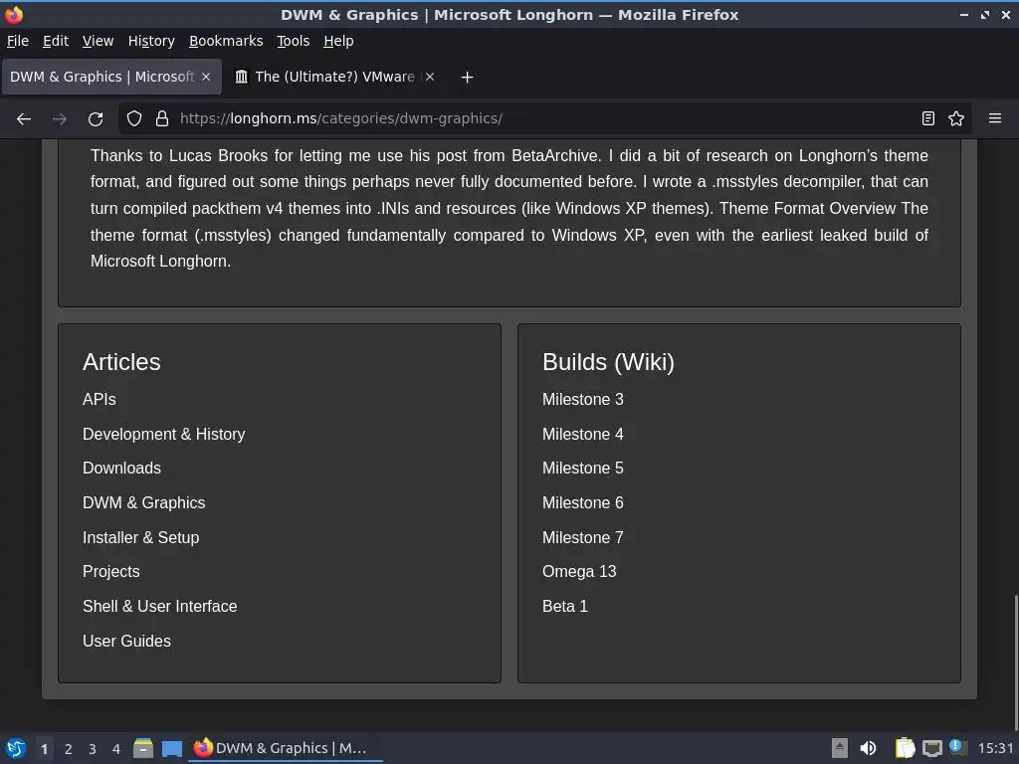Click the show desktop icon in taskbar
This screenshot has height=764, width=1019.
[171, 748]
